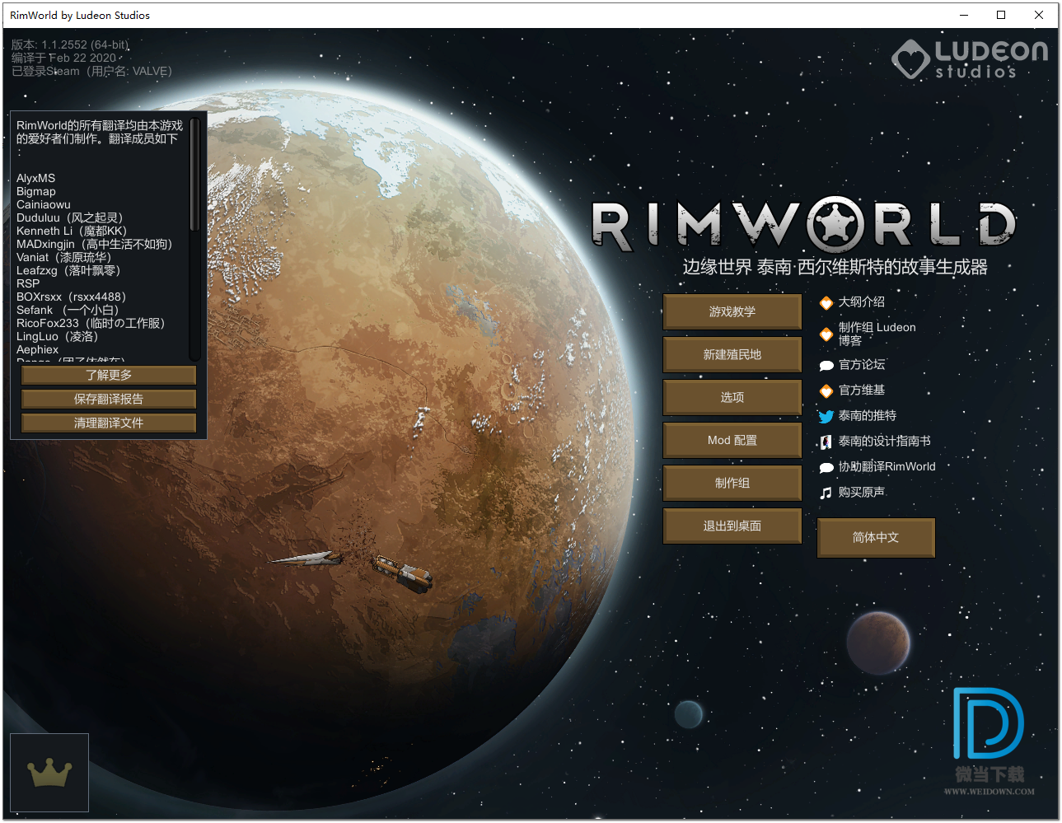Visit the 官方论坛 link
This screenshot has width=1062, height=823.
[861, 364]
